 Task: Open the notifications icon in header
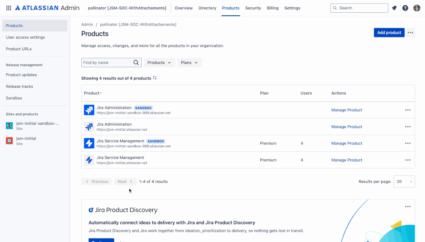(x=394, y=8)
